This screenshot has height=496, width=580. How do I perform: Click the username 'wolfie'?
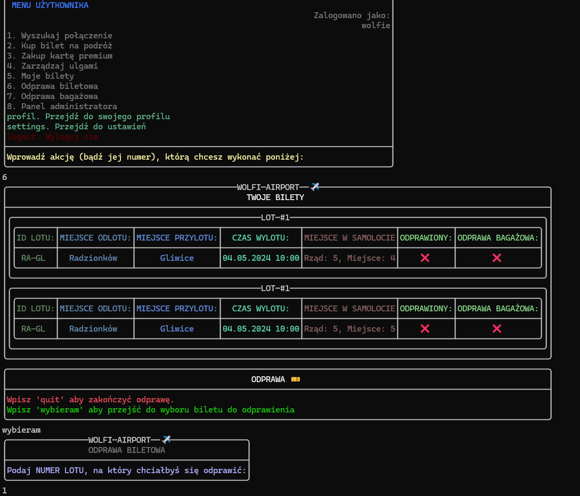tap(376, 25)
